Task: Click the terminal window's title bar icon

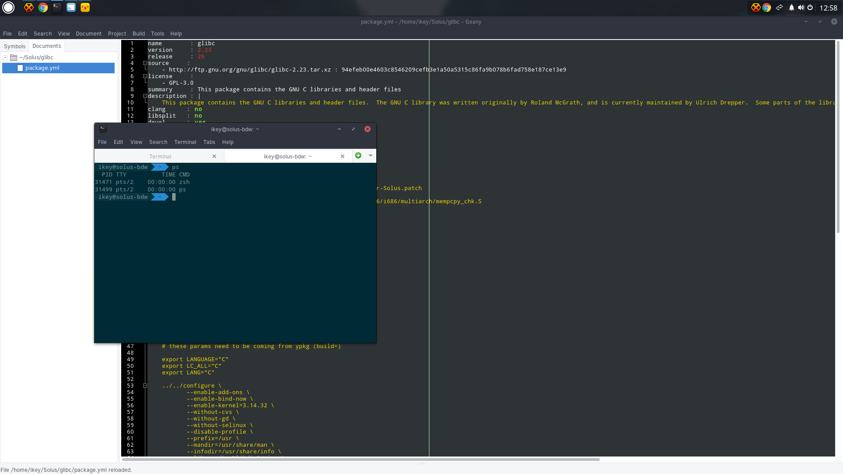Action: click(x=103, y=129)
